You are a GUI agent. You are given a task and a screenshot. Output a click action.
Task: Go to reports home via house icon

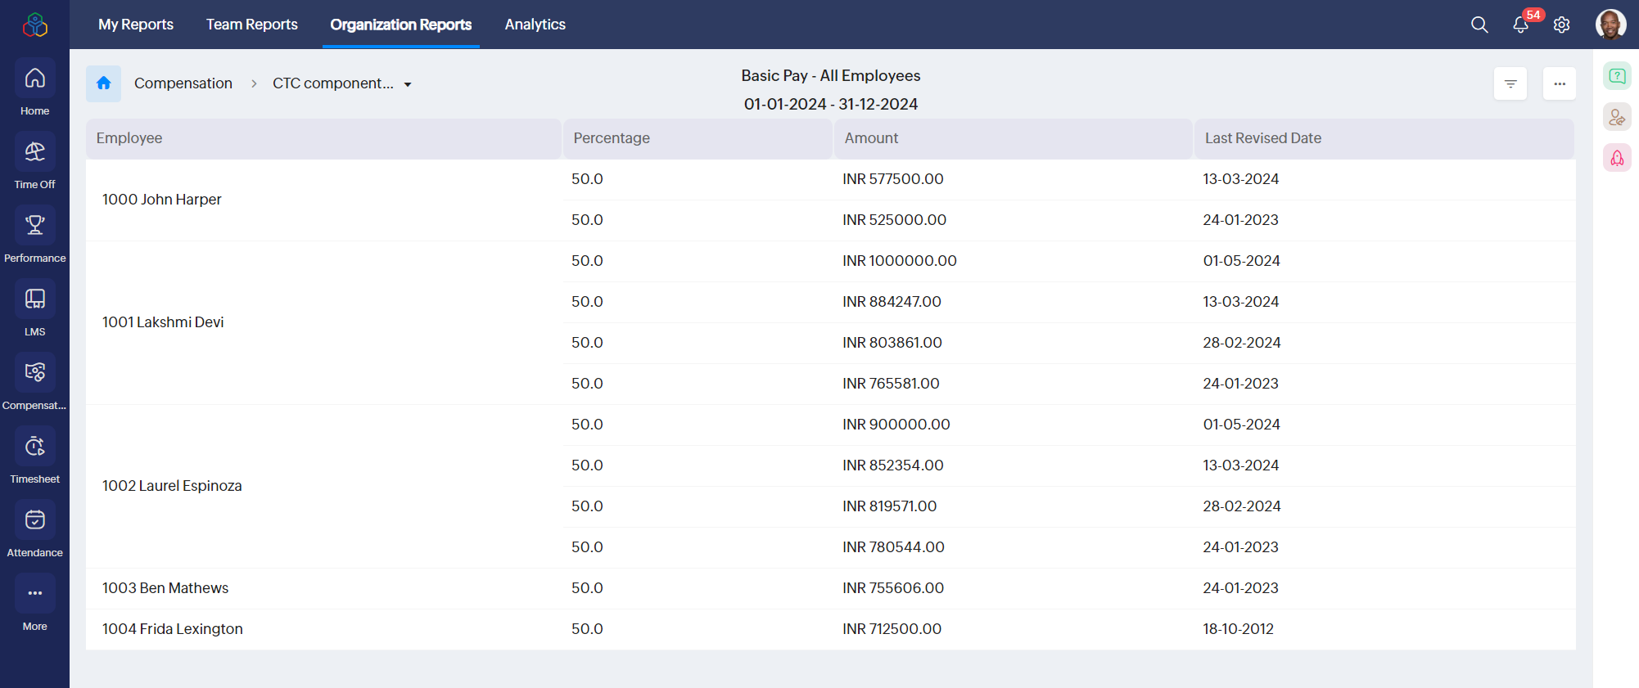tap(103, 83)
